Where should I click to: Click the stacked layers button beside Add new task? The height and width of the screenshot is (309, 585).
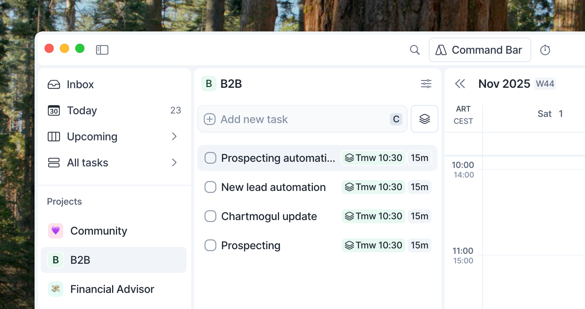click(425, 119)
